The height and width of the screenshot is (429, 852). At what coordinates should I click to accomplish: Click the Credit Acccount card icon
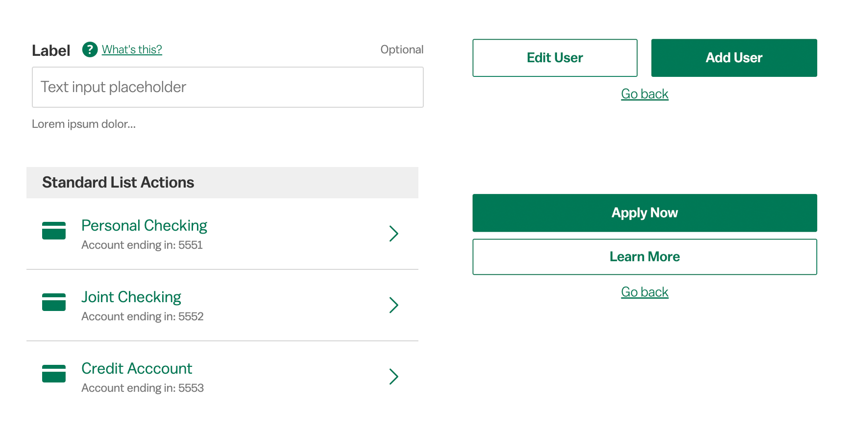[54, 374]
